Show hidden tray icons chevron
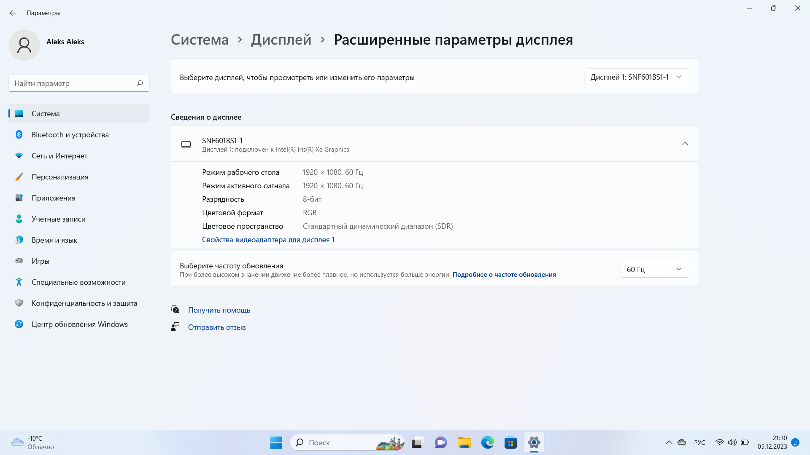This screenshot has width=810, height=455. (x=669, y=442)
